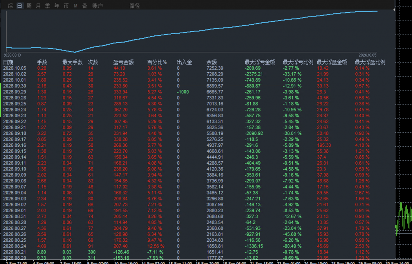Viewport: 412px width, 264px height.
Task: Click the 百分比% column header
Action: coord(157,62)
